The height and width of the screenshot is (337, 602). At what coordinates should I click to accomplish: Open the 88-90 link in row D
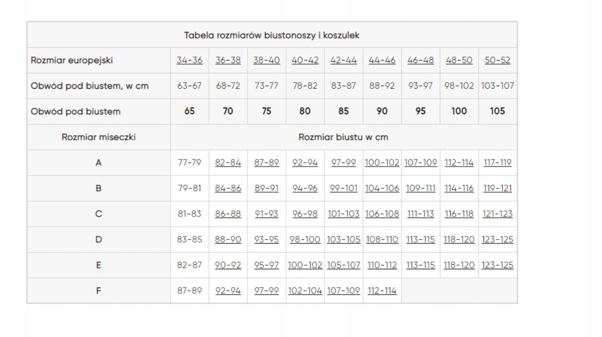228,240
